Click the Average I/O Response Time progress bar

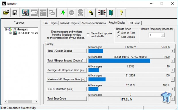pyautogui.click(x=129, y=70)
